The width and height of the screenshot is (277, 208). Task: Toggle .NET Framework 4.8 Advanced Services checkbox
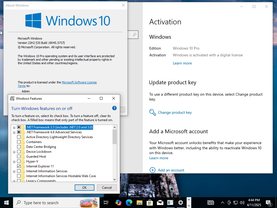(x=19, y=132)
